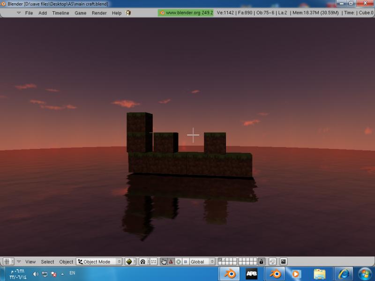This screenshot has width=375, height=281.
Task: Click the volume speaker tray icon
Action: (36, 274)
